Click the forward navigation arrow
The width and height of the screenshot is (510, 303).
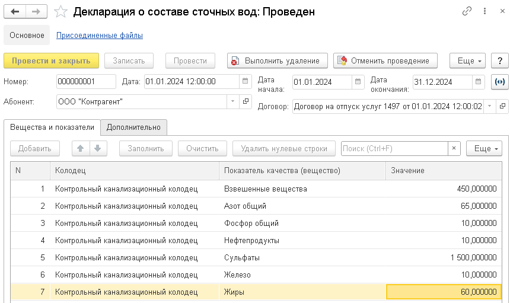36,12
